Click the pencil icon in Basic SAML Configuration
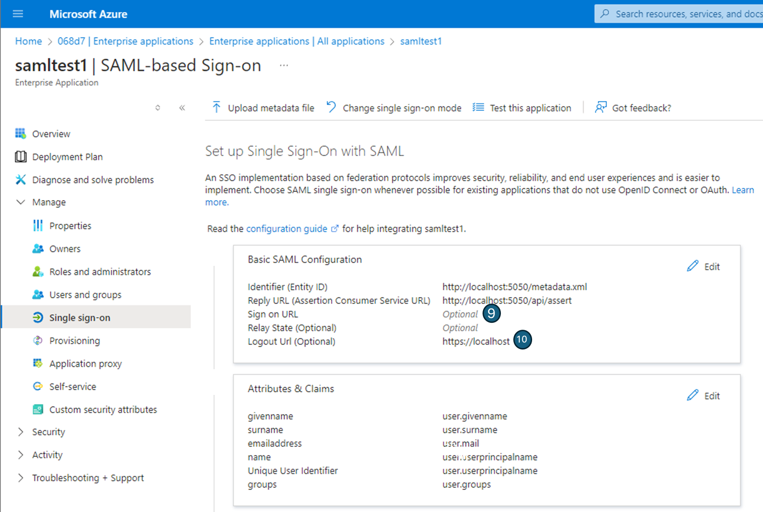 pyautogui.click(x=693, y=266)
